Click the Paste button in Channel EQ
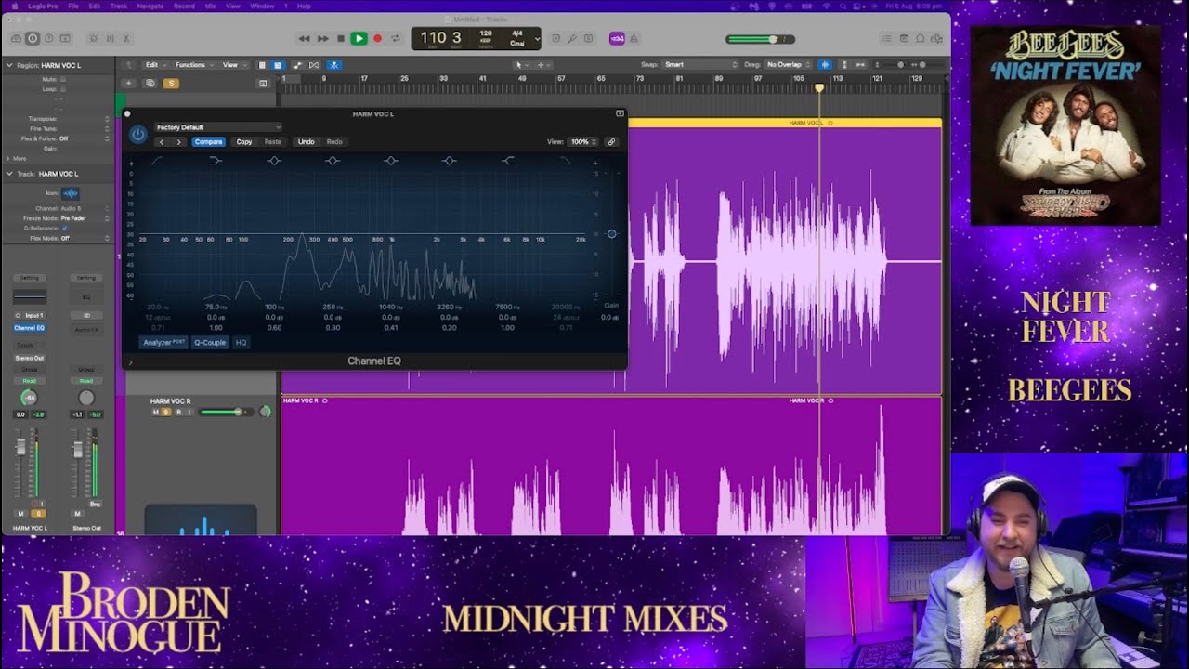This screenshot has width=1189, height=669. click(273, 142)
